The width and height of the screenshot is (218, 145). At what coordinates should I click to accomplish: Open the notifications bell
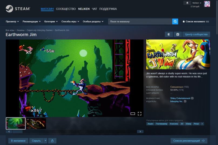tap(187, 3)
